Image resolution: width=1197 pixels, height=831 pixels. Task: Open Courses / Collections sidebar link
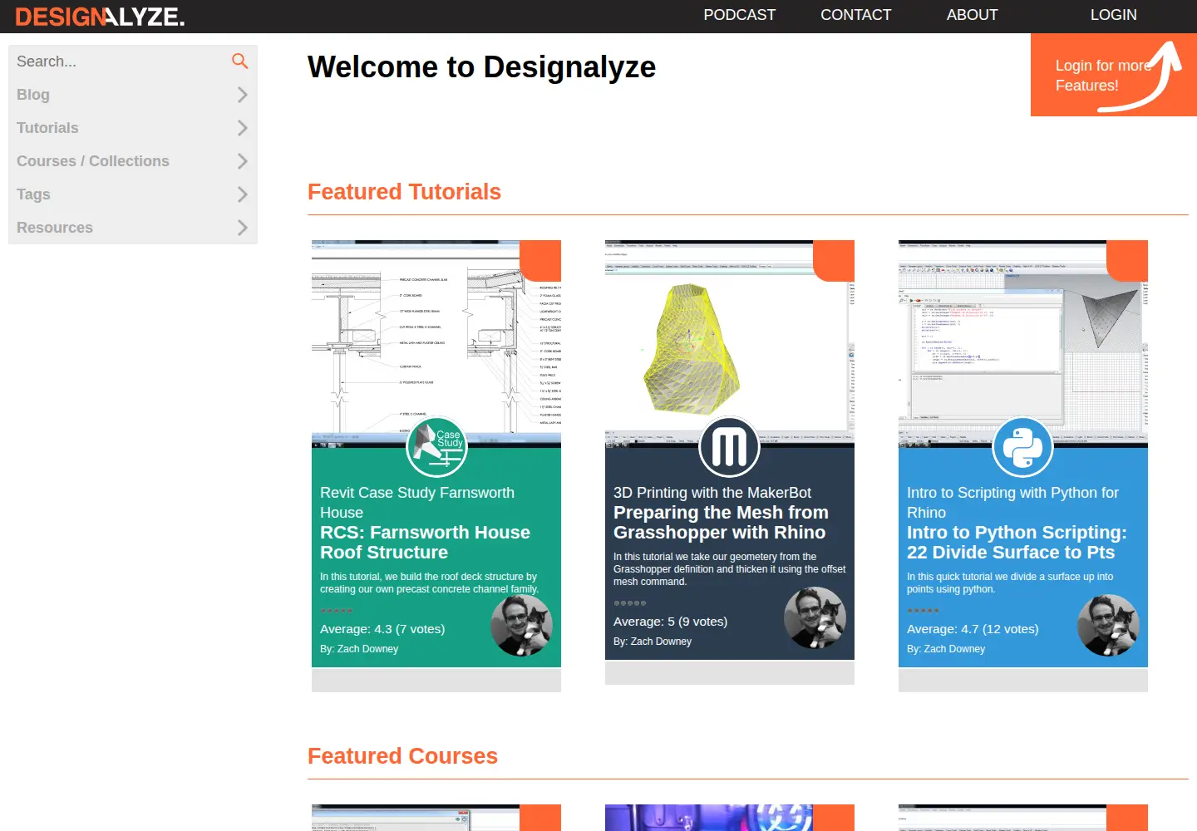click(x=93, y=161)
